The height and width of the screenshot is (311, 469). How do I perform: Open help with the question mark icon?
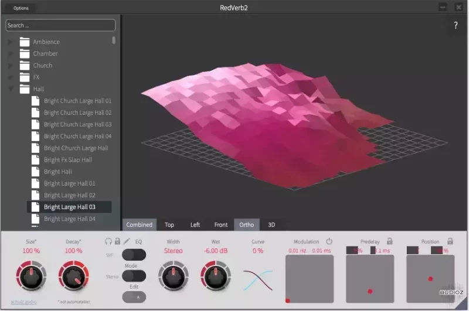tap(456, 25)
